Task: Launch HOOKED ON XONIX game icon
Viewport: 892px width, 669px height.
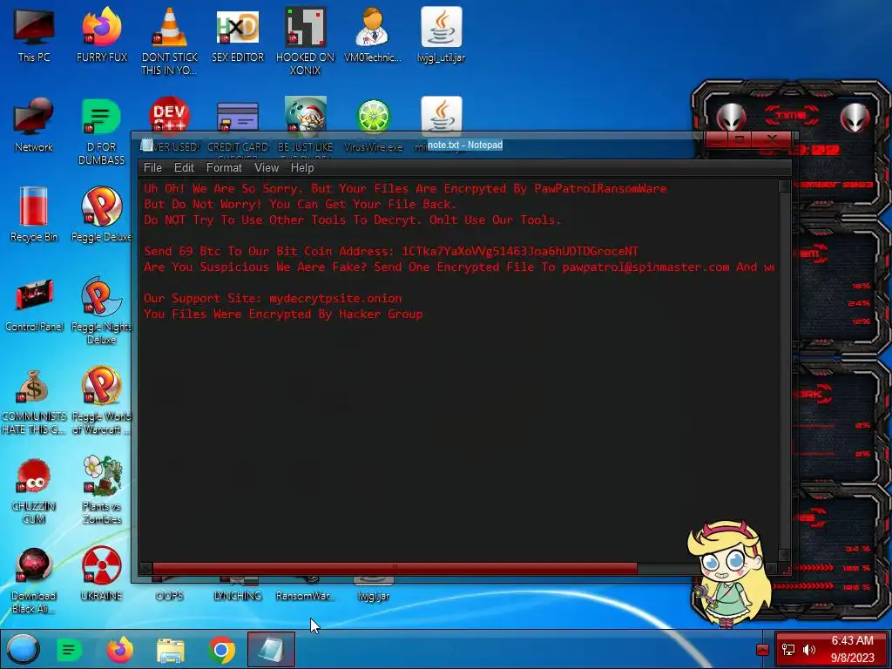Action: (x=306, y=40)
